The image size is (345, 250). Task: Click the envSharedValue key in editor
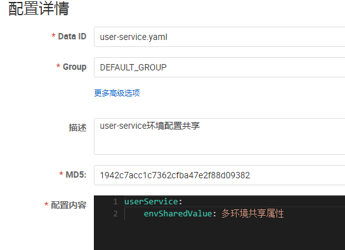coord(178,213)
